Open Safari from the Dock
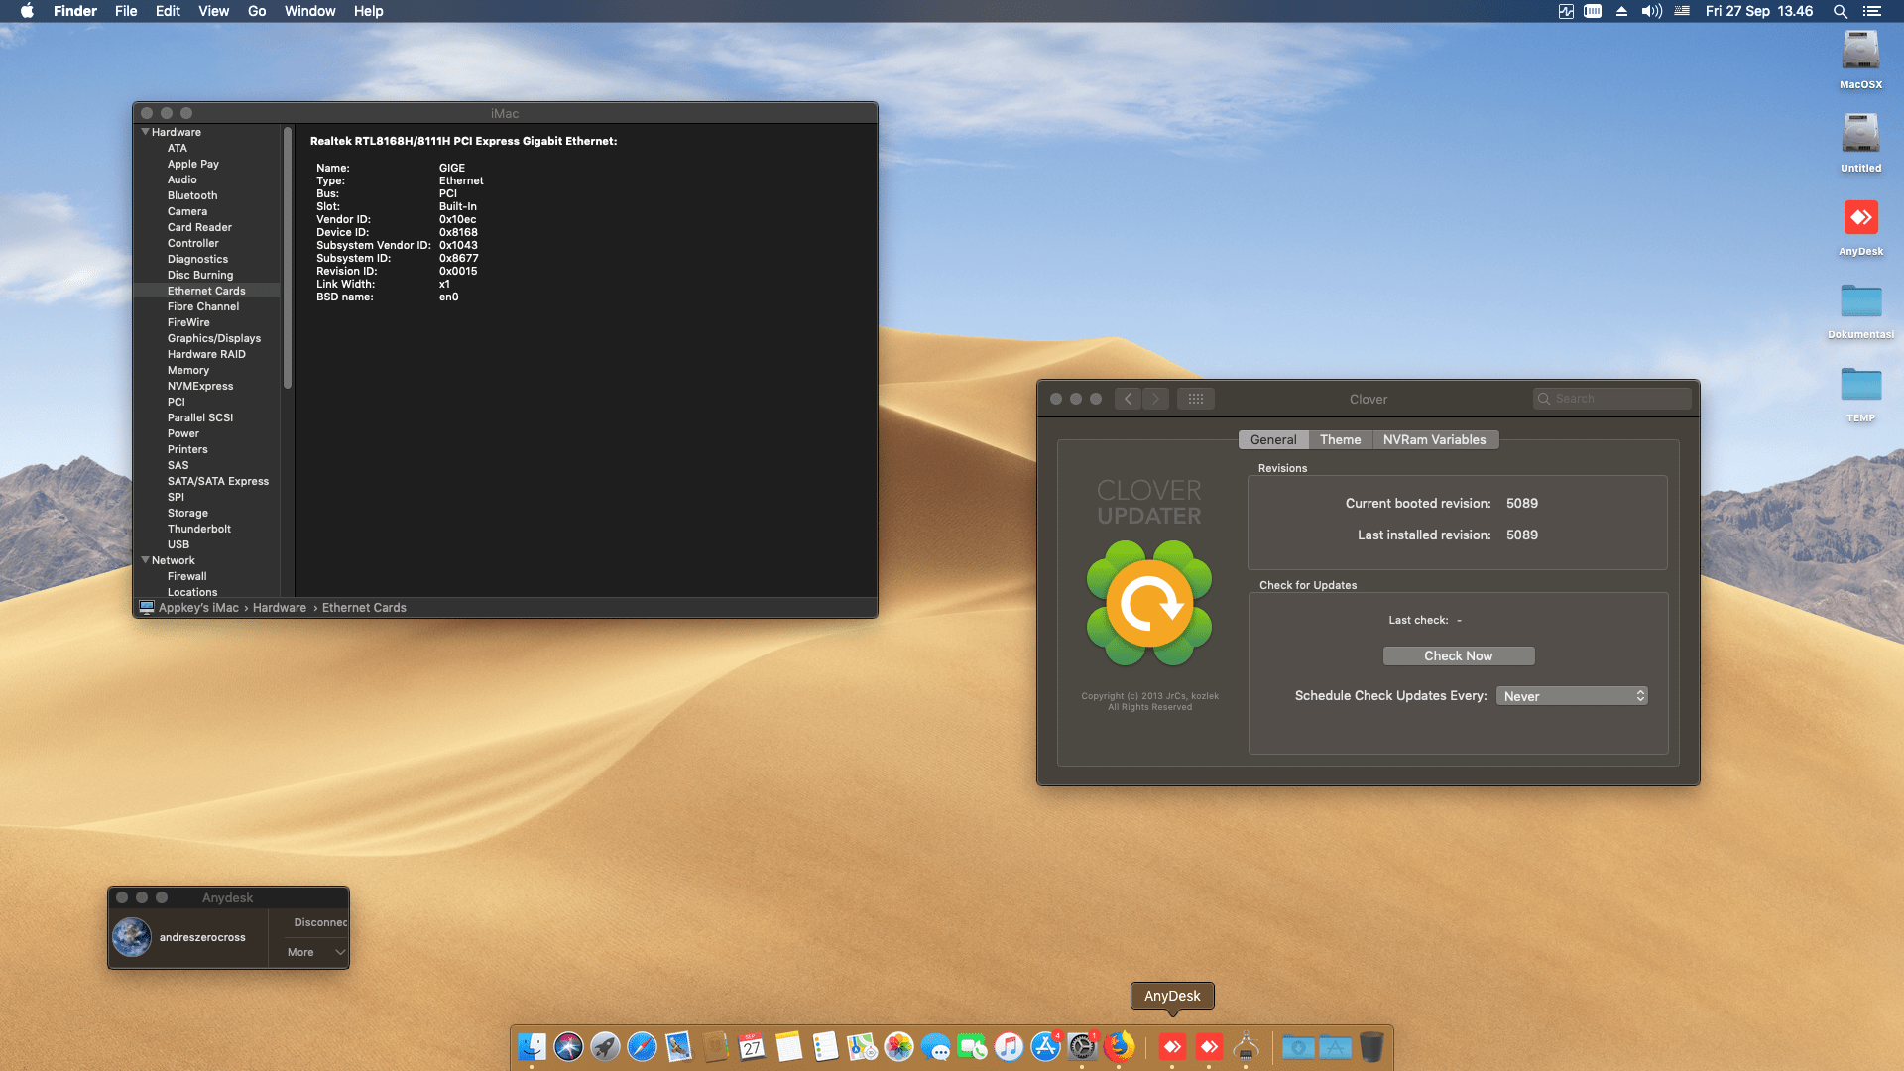 (642, 1046)
